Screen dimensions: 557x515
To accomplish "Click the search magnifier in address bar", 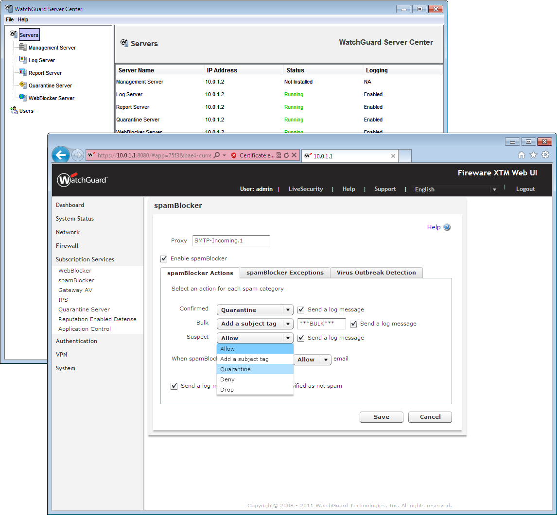I will [216, 155].
